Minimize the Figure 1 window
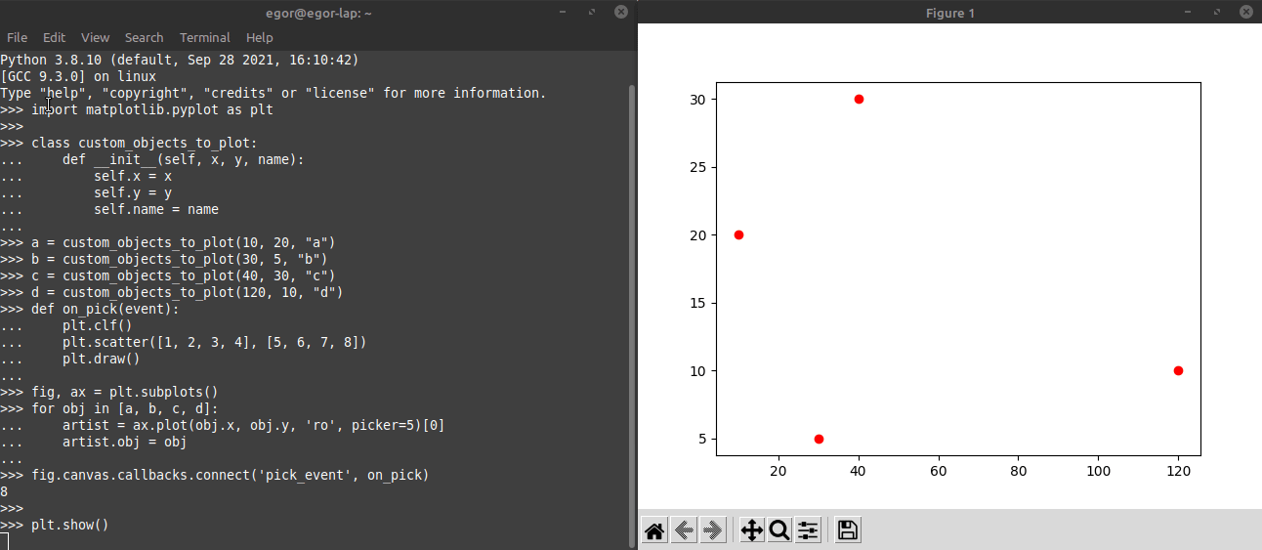This screenshot has width=1262, height=550. click(1188, 13)
